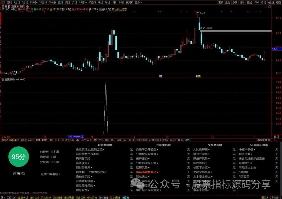This screenshot has height=199, width=282.
Task: Open the 指标平台 tab
Action: tap(14, 140)
